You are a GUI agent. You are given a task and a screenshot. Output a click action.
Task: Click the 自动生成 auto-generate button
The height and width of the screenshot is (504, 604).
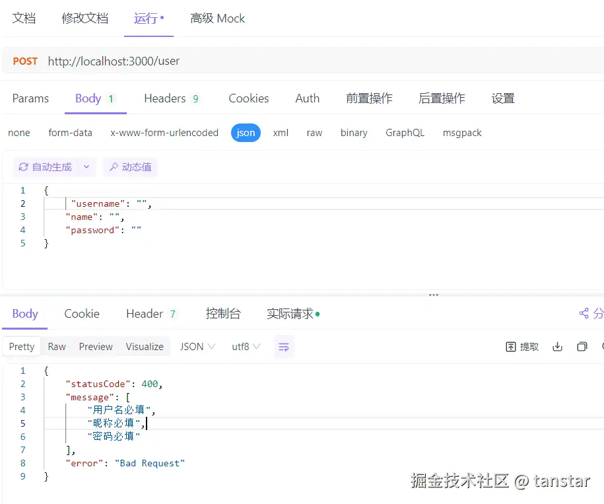tap(45, 167)
